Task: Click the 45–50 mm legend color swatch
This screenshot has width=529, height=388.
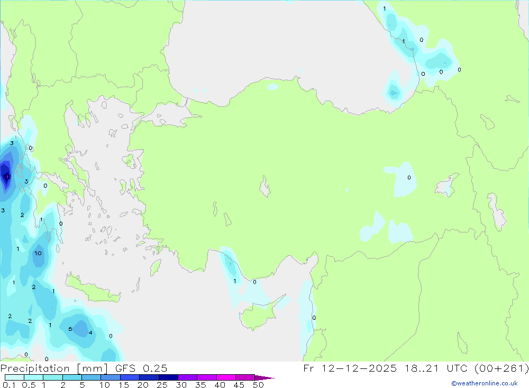Action: point(245,377)
